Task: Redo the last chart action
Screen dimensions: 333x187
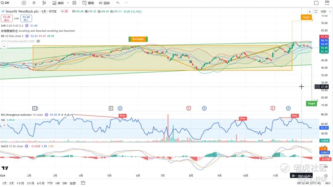Action: 126,3
